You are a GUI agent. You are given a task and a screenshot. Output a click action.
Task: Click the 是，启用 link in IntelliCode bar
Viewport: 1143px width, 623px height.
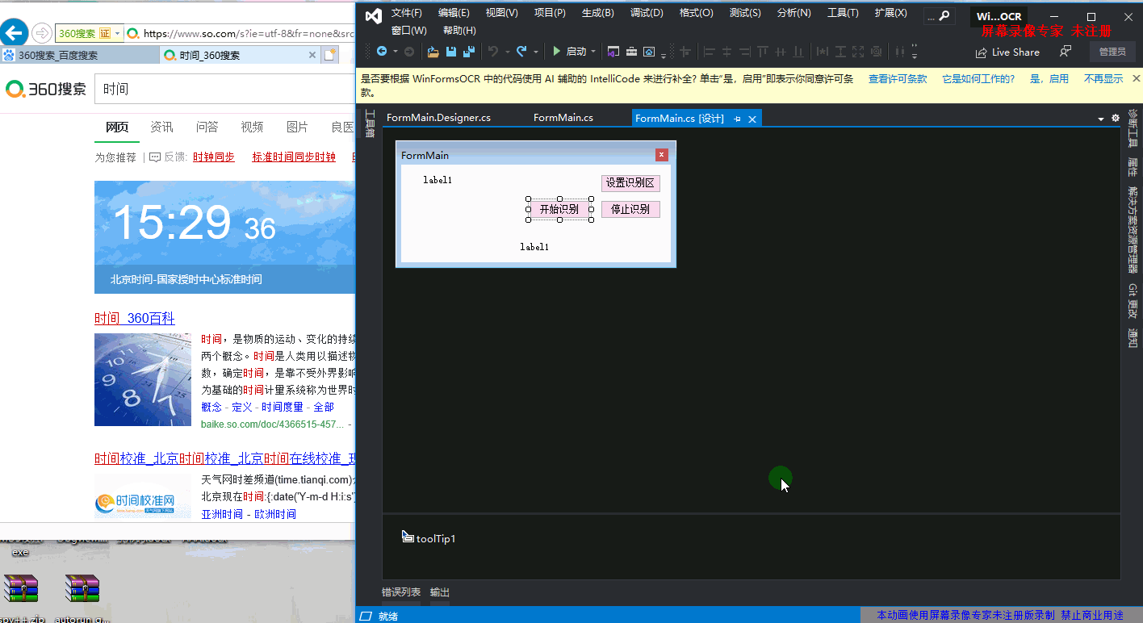point(1049,79)
